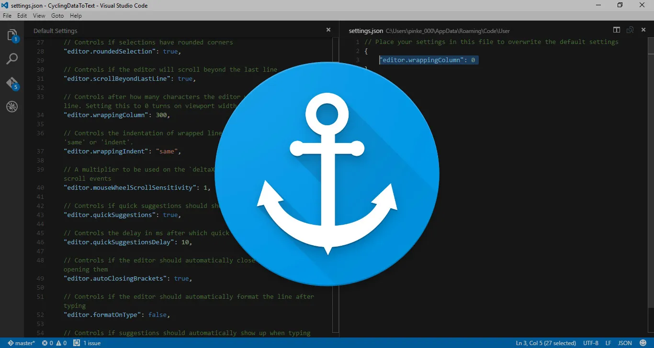Open the Search view in the activity bar
This screenshot has height=348, width=654.
(12, 59)
